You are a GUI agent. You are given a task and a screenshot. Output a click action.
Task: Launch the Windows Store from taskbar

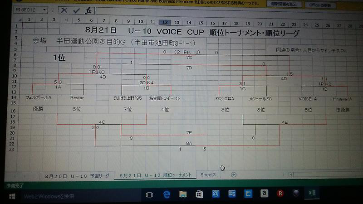tap(199, 194)
